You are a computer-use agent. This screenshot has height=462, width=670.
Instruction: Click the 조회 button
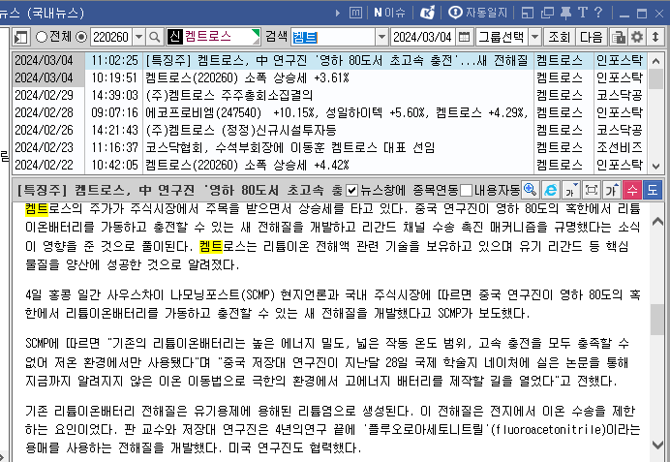[x=559, y=37]
